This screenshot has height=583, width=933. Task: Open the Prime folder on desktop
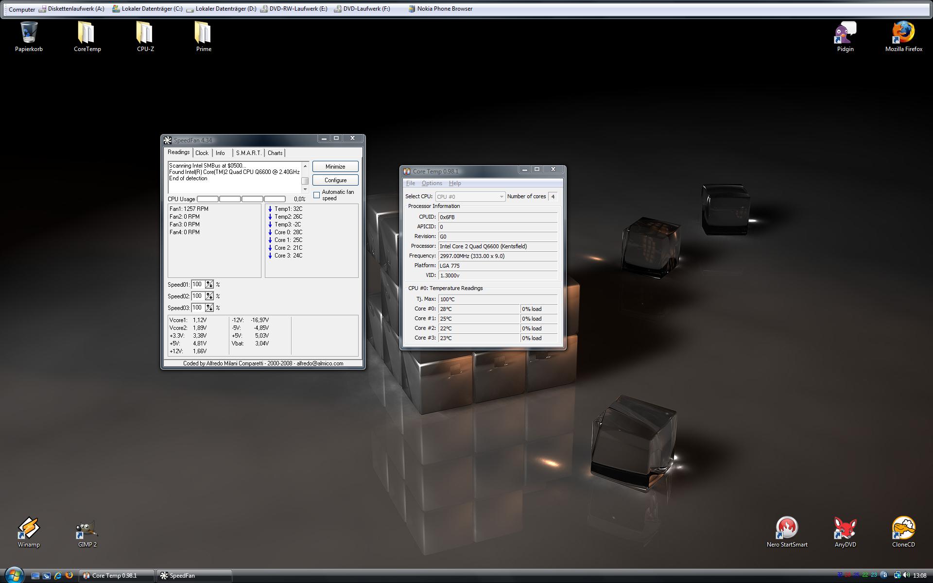point(204,35)
